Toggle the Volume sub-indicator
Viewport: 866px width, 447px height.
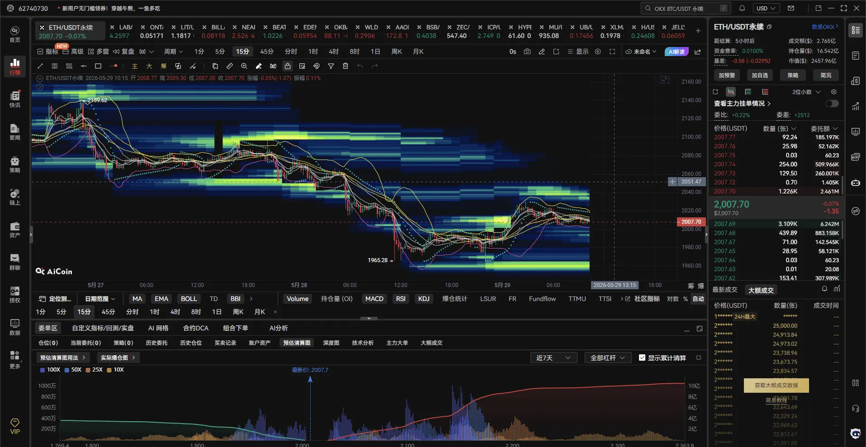(x=298, y=299)
